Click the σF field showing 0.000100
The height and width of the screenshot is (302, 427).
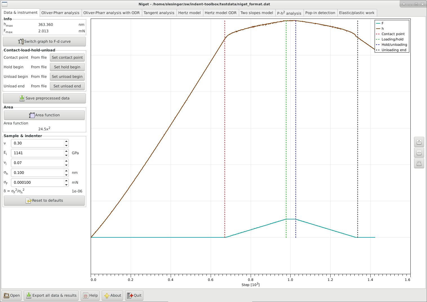coord(38,183)
